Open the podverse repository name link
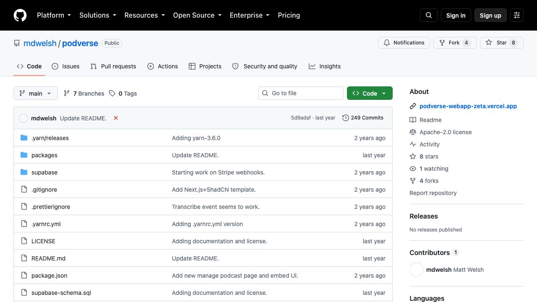This screenshot has height=302, width=537. [x=80, y=43]
